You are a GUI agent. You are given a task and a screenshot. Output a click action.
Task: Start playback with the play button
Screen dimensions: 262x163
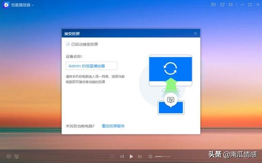131,156
